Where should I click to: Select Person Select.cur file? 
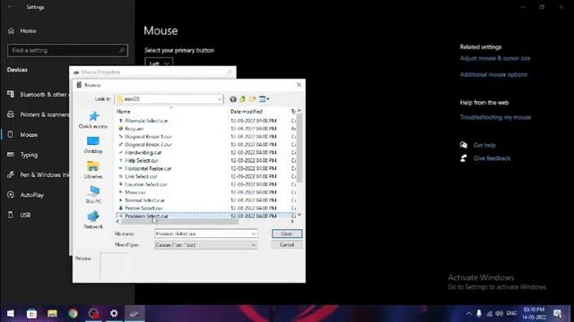143,208
